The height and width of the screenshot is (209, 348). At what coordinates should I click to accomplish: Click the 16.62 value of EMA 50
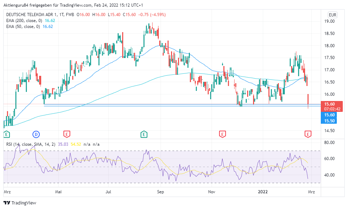pyautogui.click(x=48, y=27)
